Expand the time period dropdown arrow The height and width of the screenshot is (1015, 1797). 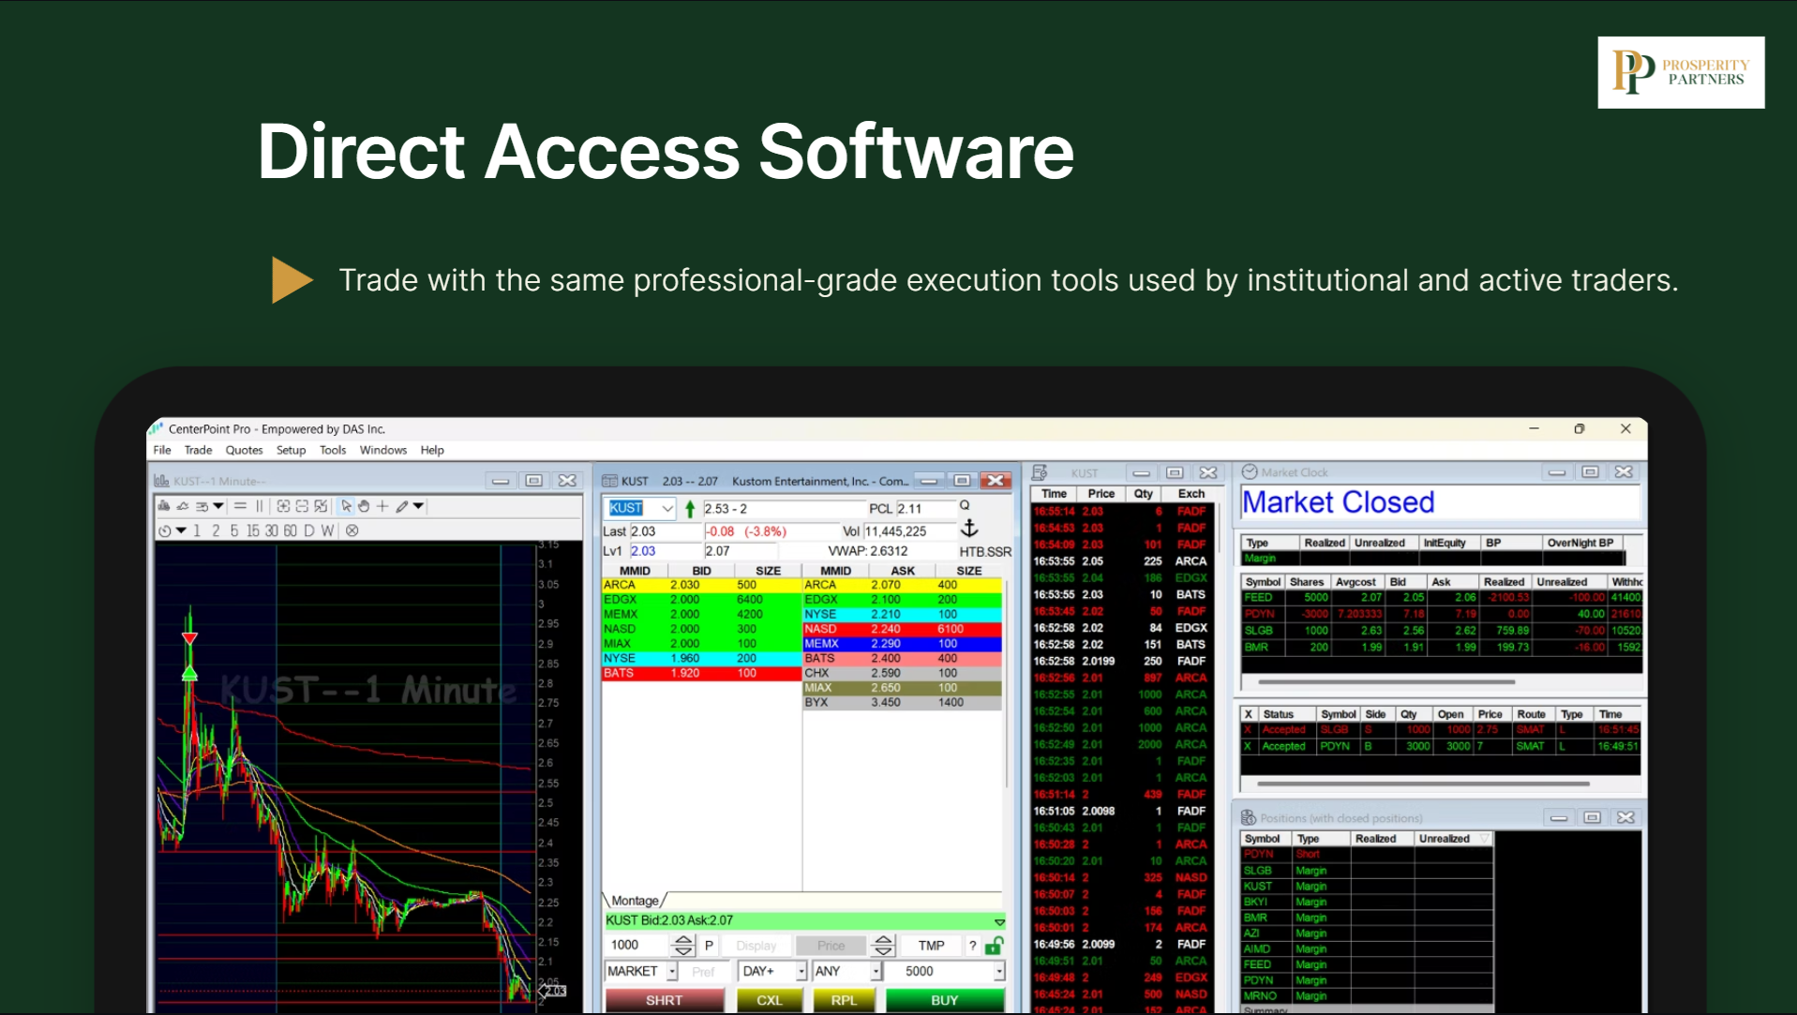pyautogui.click(x=181, y=530)
